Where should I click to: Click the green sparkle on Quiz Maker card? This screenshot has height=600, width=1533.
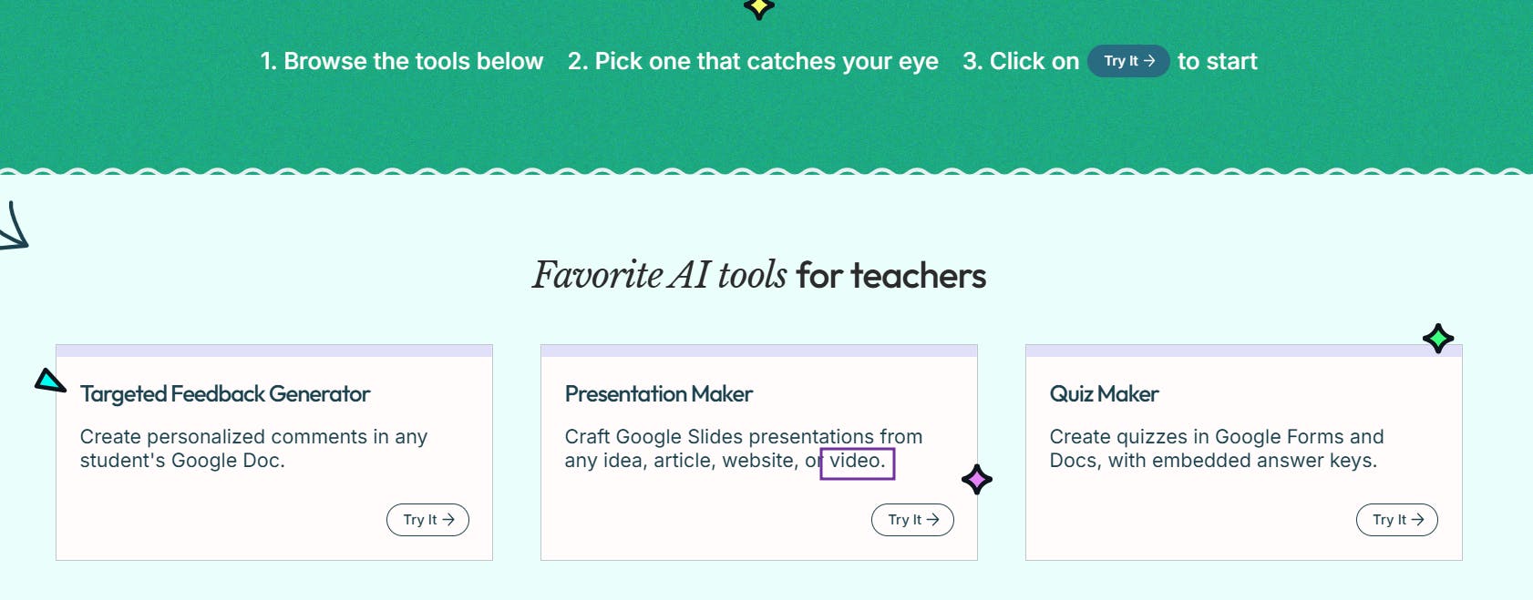click(x=1438, y=339)
